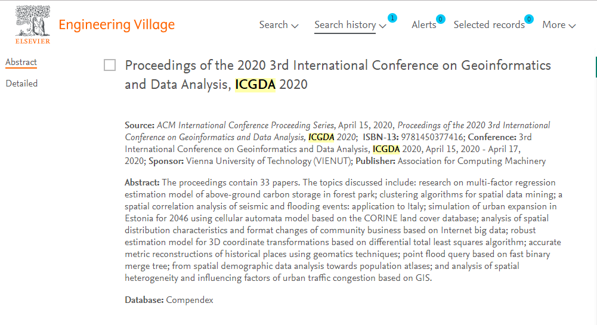The width and height of the screenshot is (597, 325).
Task: Click the chevron next to Search
Action: tap(295, 26)
